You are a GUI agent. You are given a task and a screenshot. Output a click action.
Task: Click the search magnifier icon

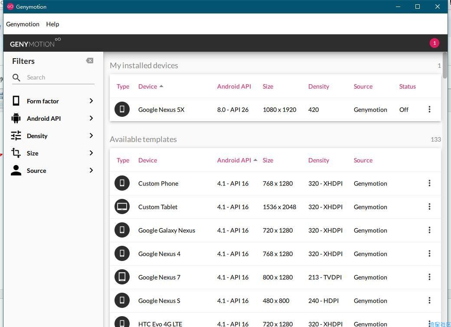[16, 77]
